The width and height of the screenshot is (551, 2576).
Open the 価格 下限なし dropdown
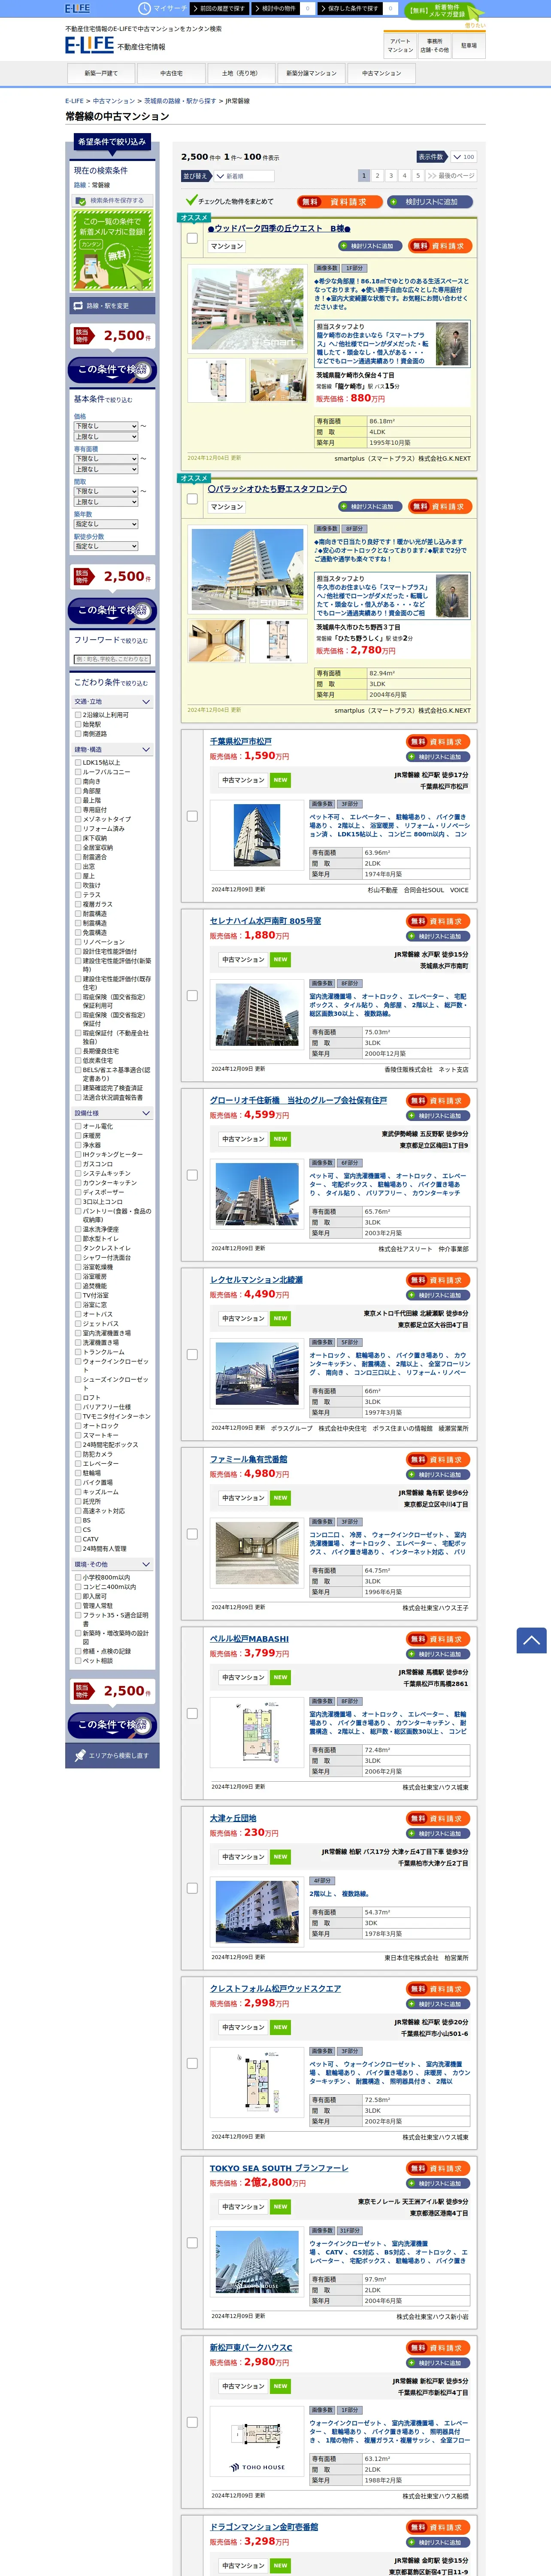(106, 426)
